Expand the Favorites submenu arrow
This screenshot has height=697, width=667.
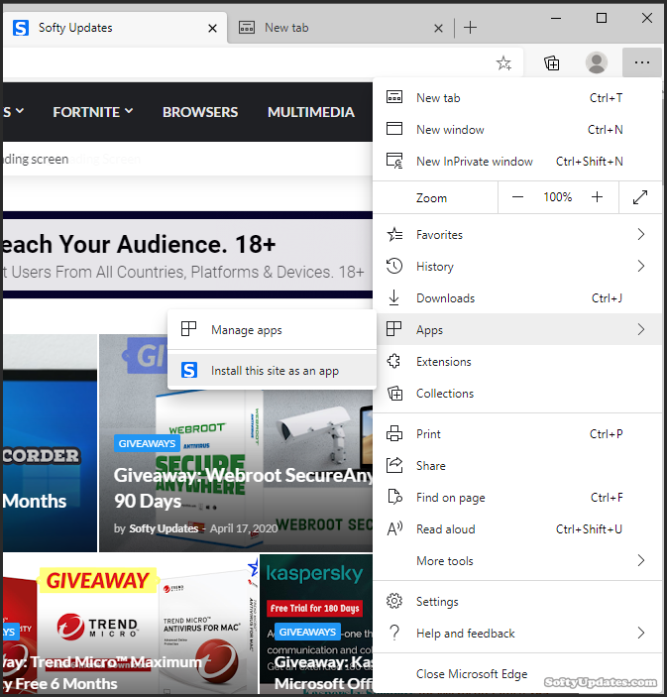click(641, 234)
